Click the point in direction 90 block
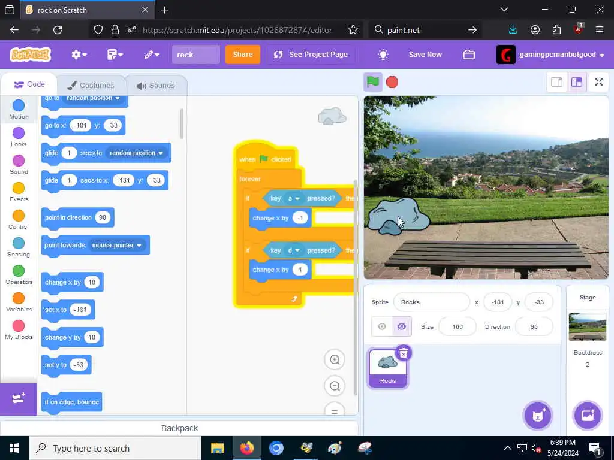The height and width of the screenshot is (460, 614). click(77, 217)
